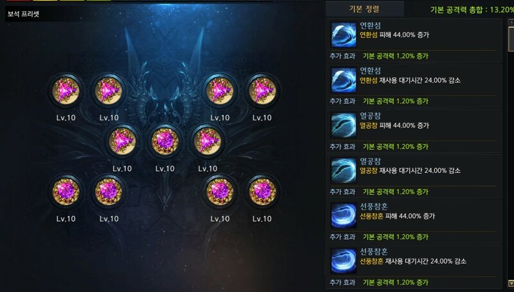Image resolution: width=514 pixels, height=292 pixels.
Task: Select 선풍참혼 재사용 대기시간 감소 entry
Action: [414, 267]
